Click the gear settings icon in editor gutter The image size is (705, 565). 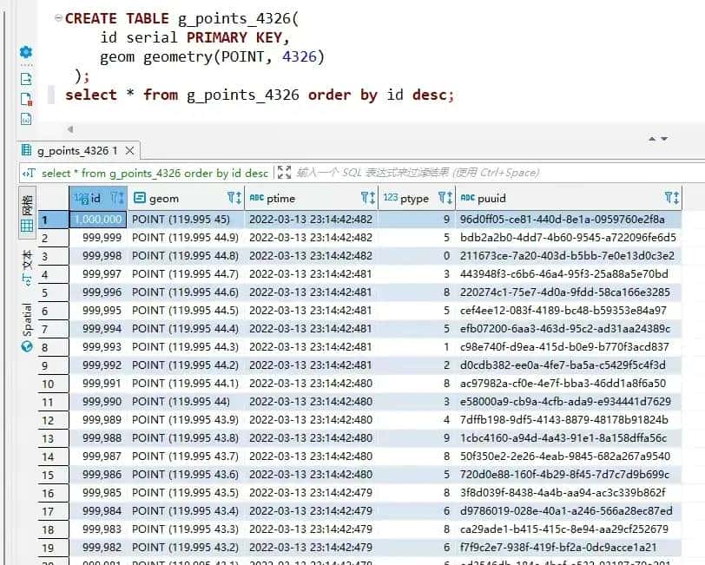[x=26, y=52]
